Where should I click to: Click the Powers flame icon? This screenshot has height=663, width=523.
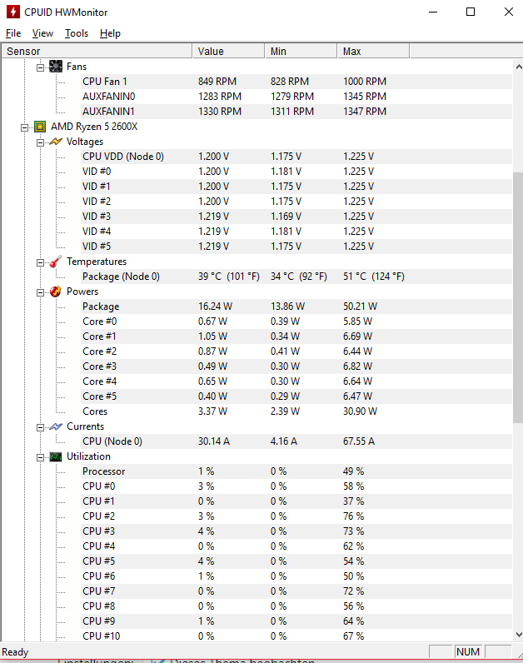pyautogui.click(x=56, y=292)
